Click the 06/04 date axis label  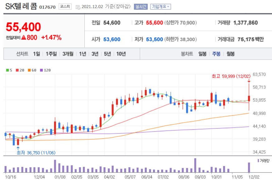click(x=147, y=177)
